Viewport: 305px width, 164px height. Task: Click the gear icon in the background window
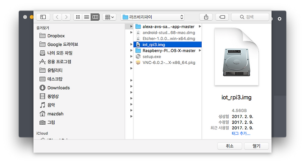point(280,19)
